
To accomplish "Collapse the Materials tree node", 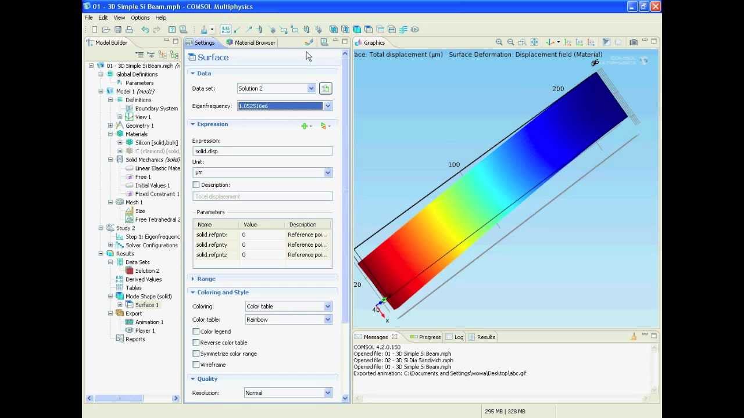I will 110,134.
